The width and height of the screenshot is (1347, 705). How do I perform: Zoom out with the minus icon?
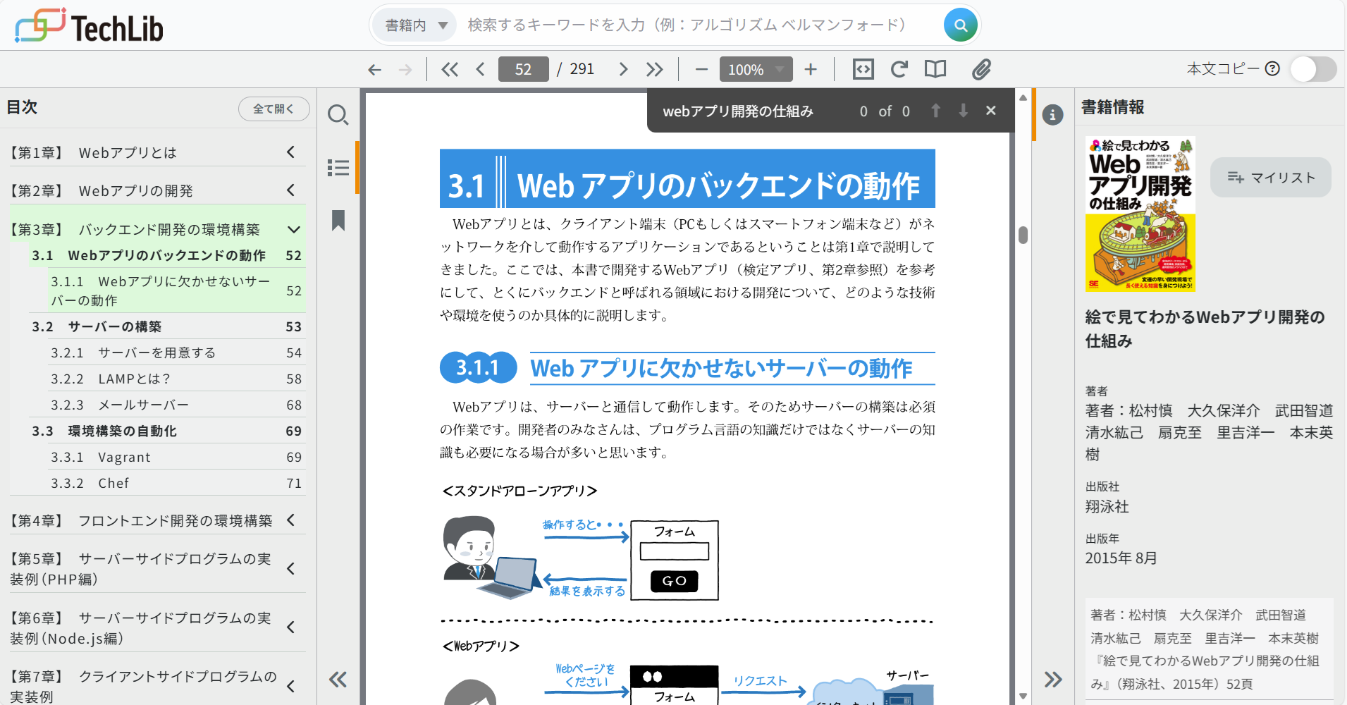click(701, 69)
